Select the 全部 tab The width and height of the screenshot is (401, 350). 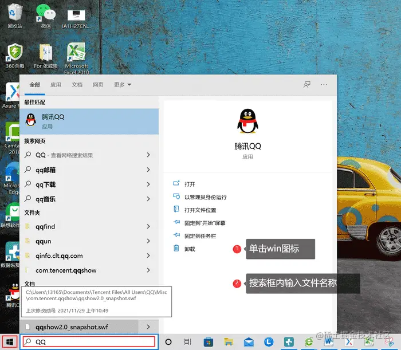click(x=35, y=85)
